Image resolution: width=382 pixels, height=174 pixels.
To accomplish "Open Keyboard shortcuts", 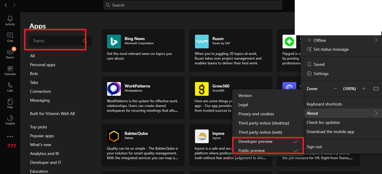I will (x=341, y=104).
